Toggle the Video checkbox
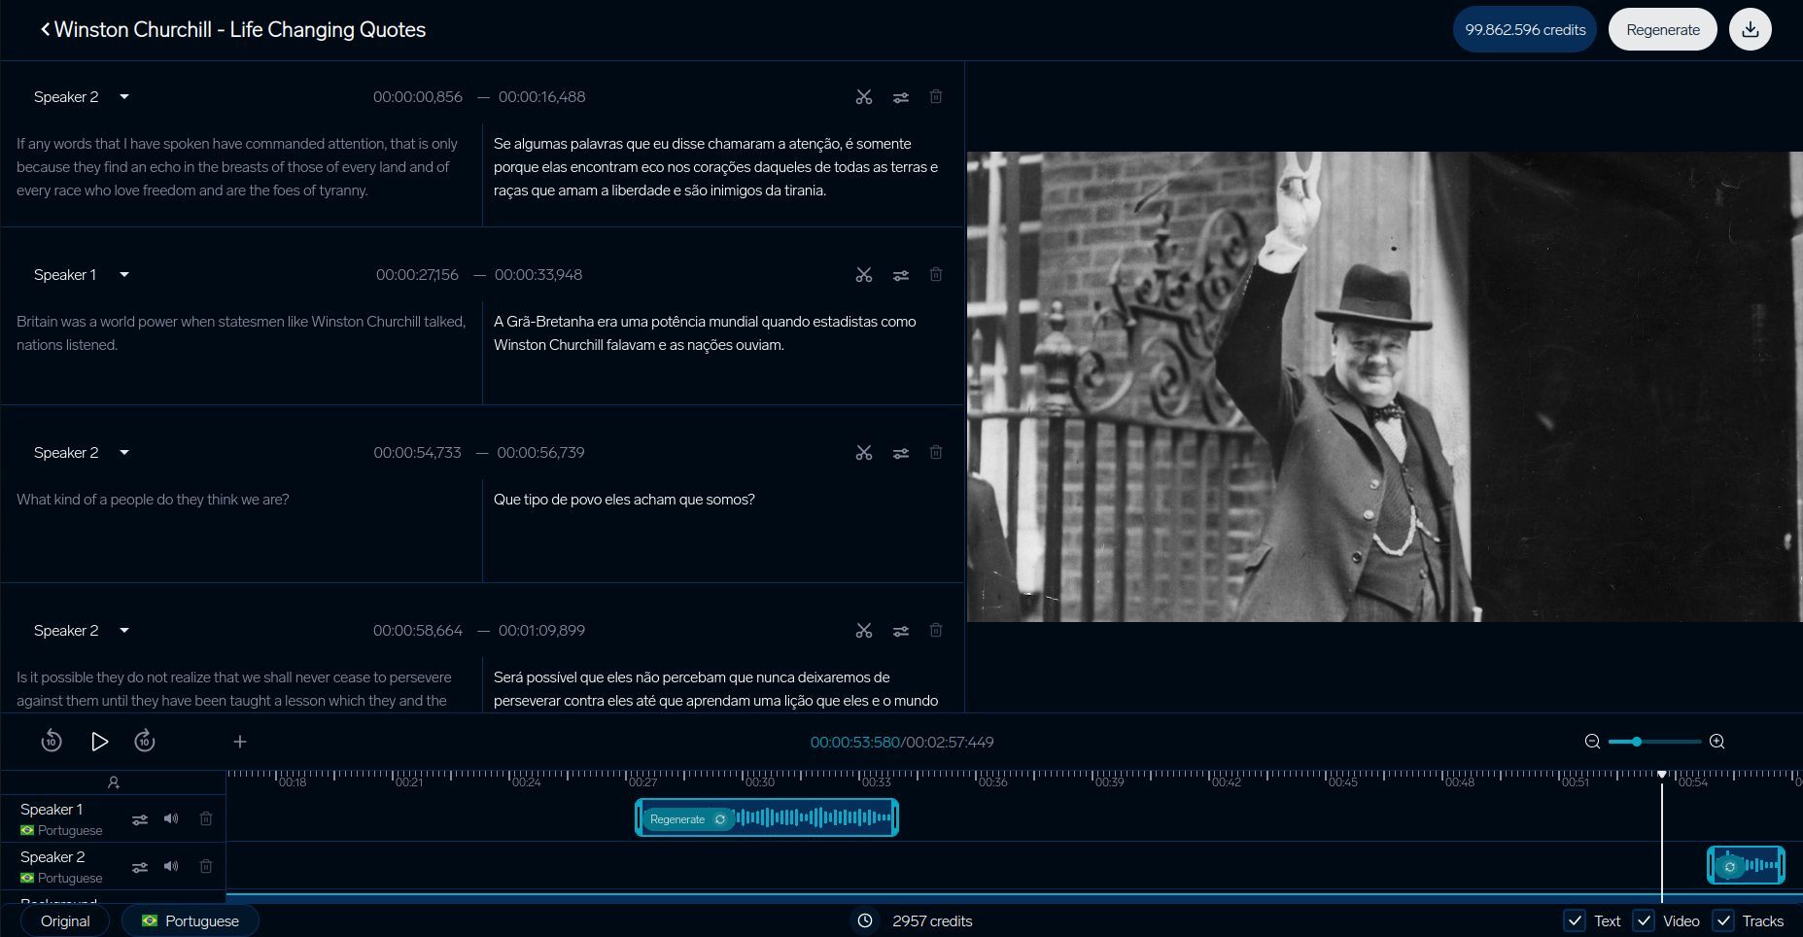1803x937 pixels. [1644, 920]
